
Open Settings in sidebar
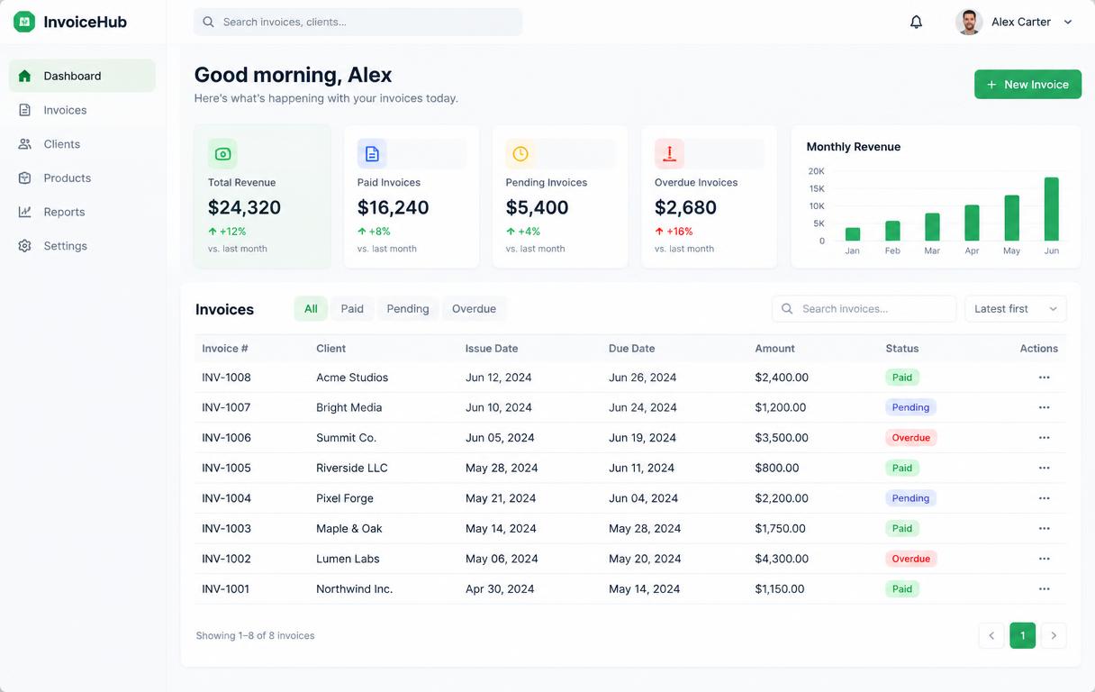[82, 246]
